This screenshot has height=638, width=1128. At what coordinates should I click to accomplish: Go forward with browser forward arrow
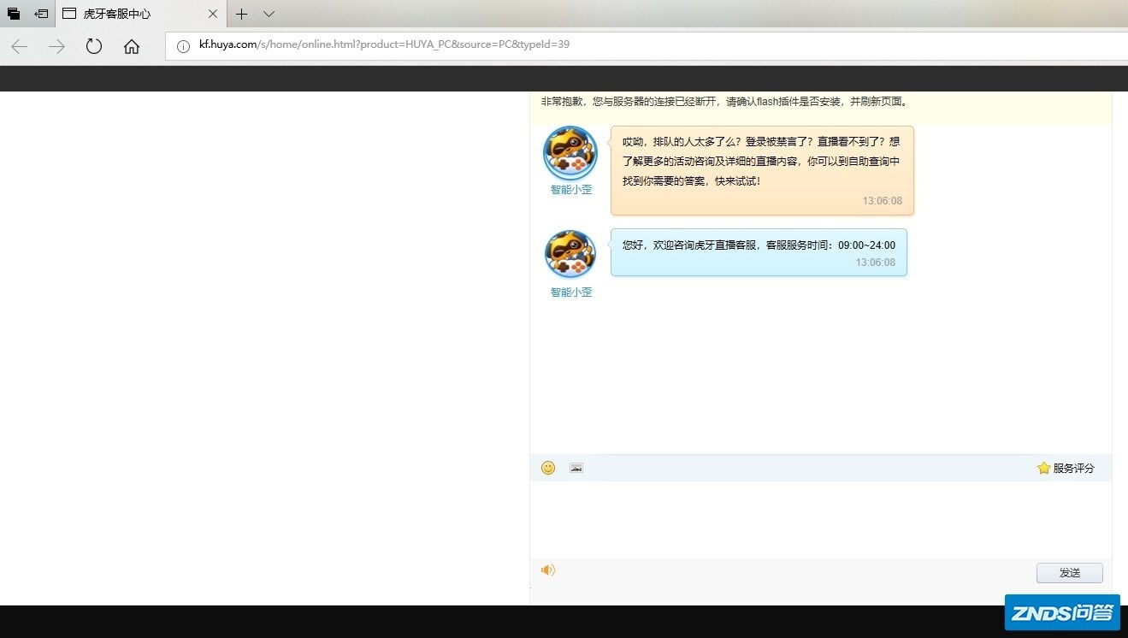[x=56, y=46]
